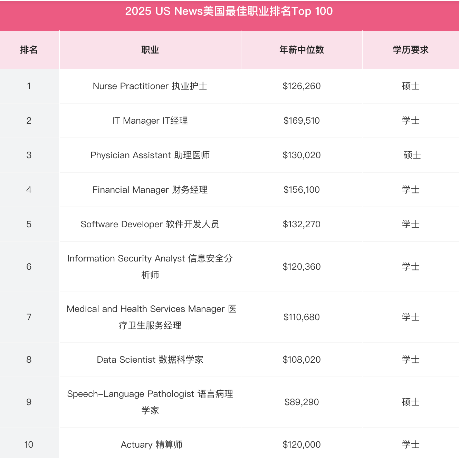This screenshot has width=460, height=458.
Task: Click the 职业 column header
Action: click(x=150, y=50)
